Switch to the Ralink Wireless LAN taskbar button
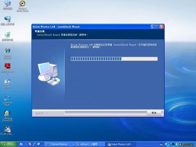The width and height of the screenshot is (196, 147). click(121, 144)
